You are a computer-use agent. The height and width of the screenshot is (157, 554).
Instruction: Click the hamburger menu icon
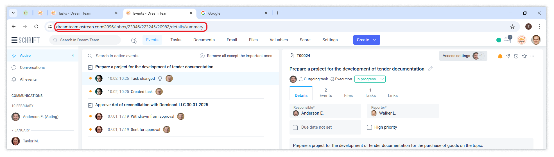pos(14,40)
